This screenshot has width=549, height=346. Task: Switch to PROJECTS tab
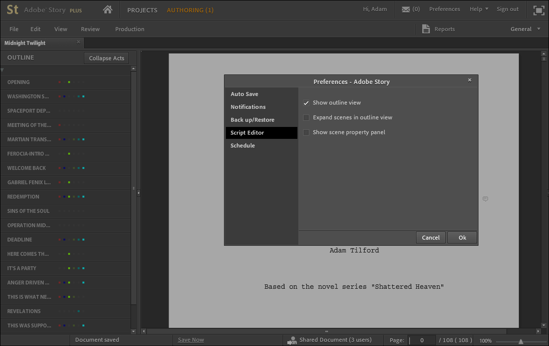point(142,10)
